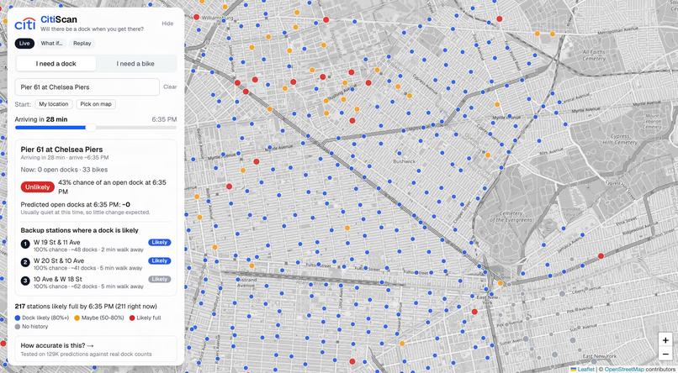Click Now: 0 open docks · 33 bikes text
Image resolution: width=678 pixels, height=373 pixels.
pyautogui.click(x=64, y=170)
